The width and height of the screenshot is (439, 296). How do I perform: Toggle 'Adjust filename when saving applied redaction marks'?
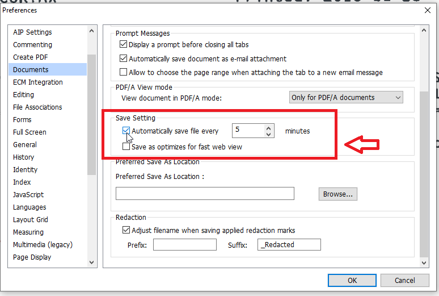point(126,230)
